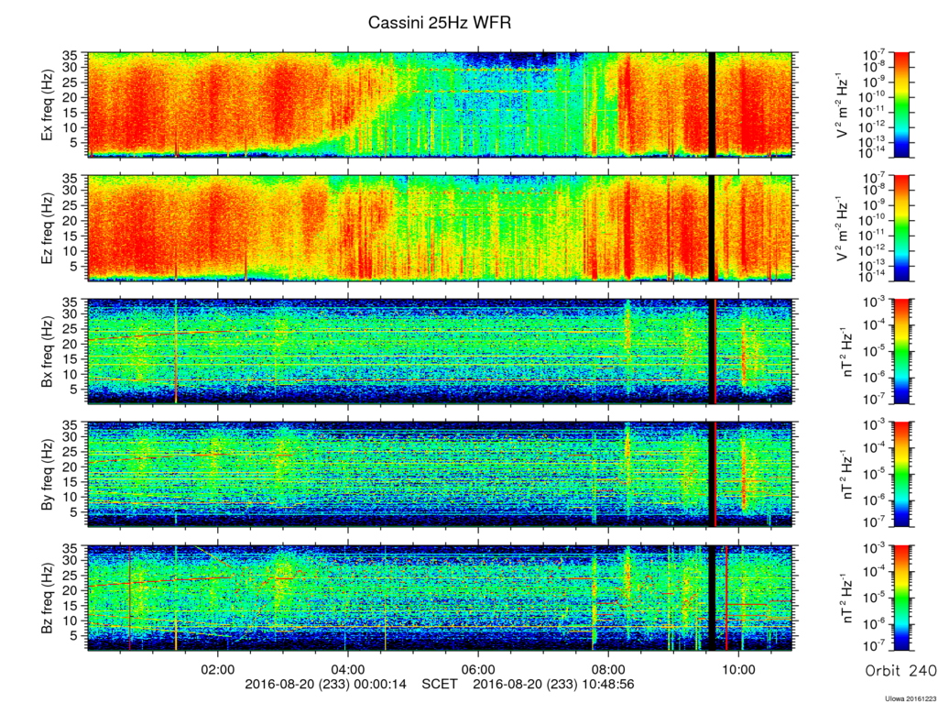
Task: Click the black data gap in Bx panel
Action: pyautogui.click(x=711, y=351)
